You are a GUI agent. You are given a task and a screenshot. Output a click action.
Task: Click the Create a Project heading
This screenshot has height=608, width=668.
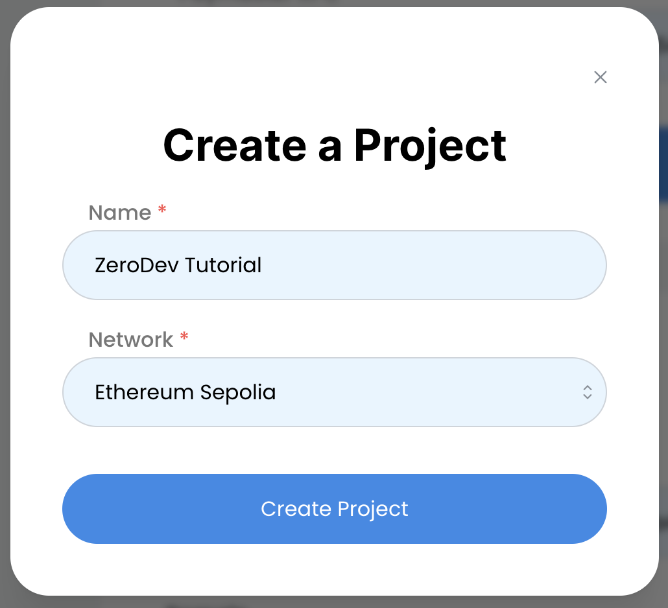click(x=334, y=145)
